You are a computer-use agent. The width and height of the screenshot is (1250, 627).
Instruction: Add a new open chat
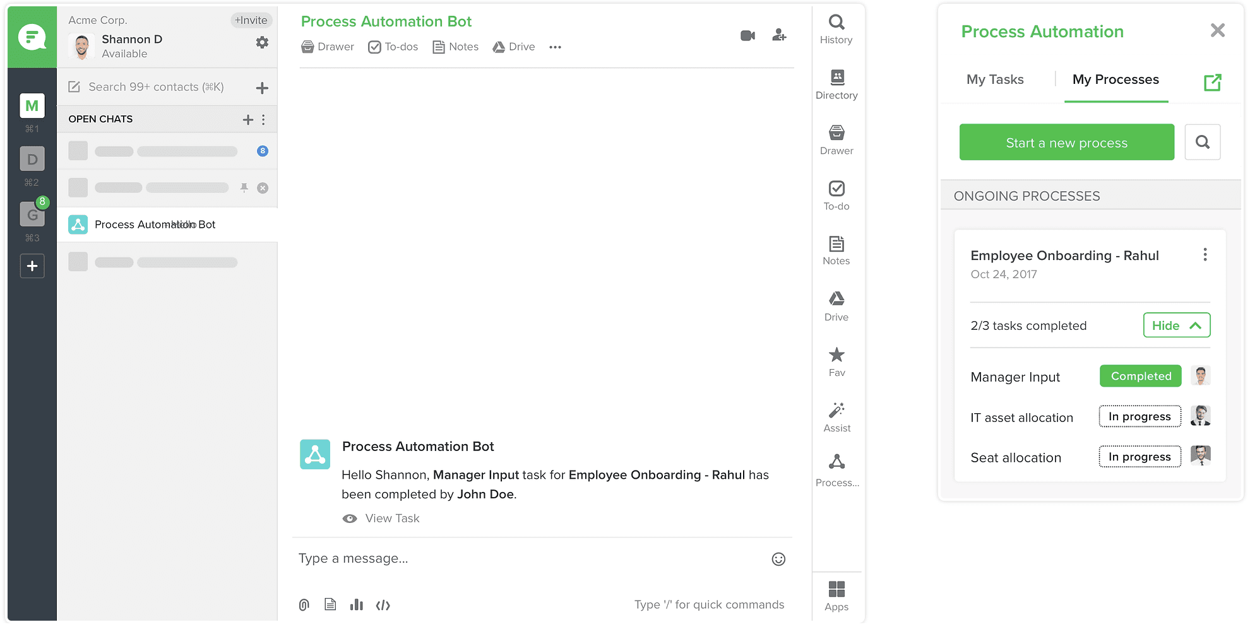(248, 119)
